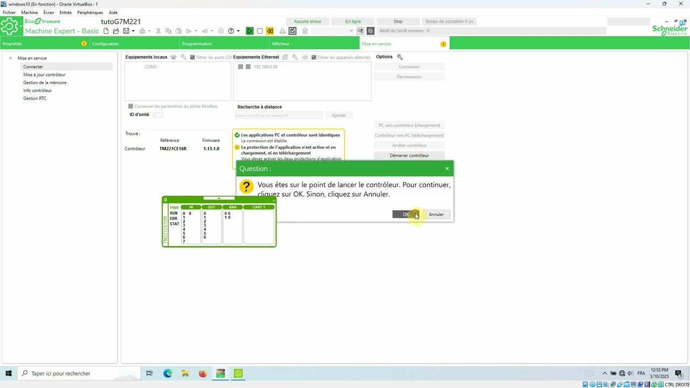Open the Save icon dropdown arrow
This screenshot has height=388, width=690.
[x=133, y=31]
